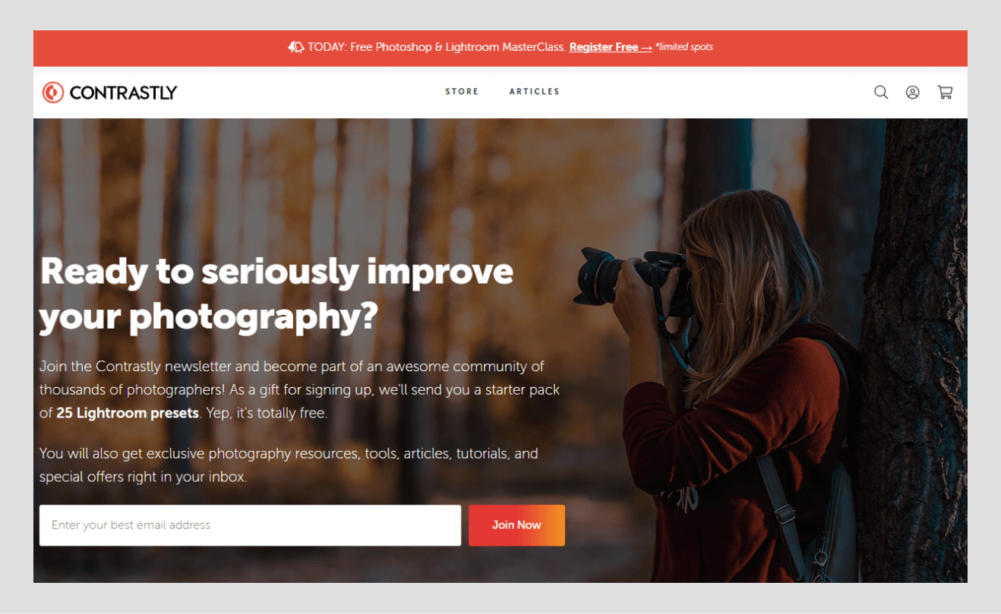The height and width of the screenshot is (614, 1001).
Task: Open the STORE menu item
Action: pos(462,92)
